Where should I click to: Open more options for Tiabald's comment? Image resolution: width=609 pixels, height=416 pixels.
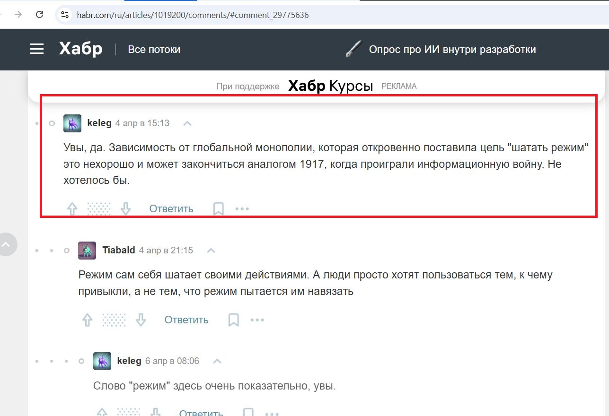[x=257, y=320]
